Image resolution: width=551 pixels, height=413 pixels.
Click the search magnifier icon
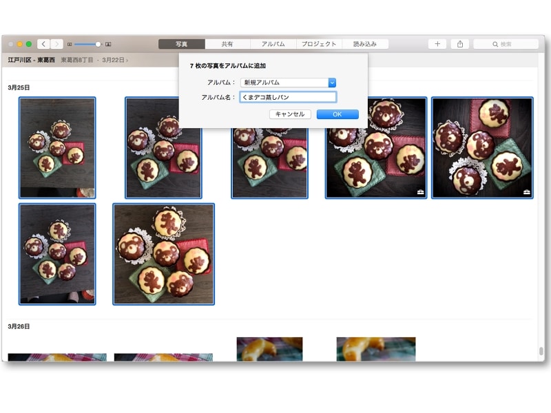click(495, 44)
